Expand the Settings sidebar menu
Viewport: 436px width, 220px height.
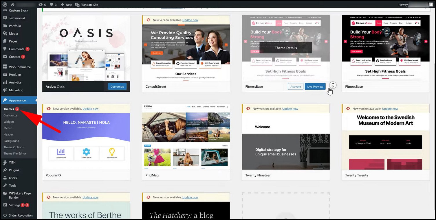coord(14,205)
